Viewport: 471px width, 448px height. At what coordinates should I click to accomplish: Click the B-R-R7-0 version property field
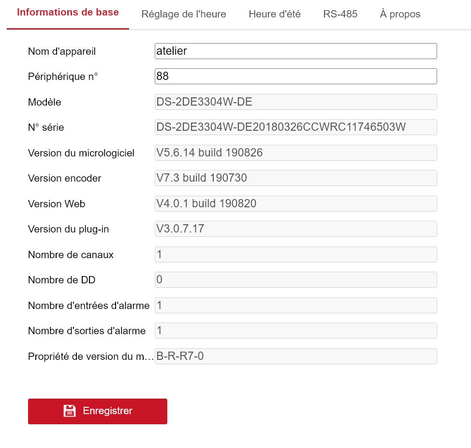(295, 356)
